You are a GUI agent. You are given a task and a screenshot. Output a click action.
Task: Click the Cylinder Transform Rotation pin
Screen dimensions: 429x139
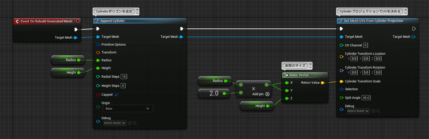[x=342, y=70]
